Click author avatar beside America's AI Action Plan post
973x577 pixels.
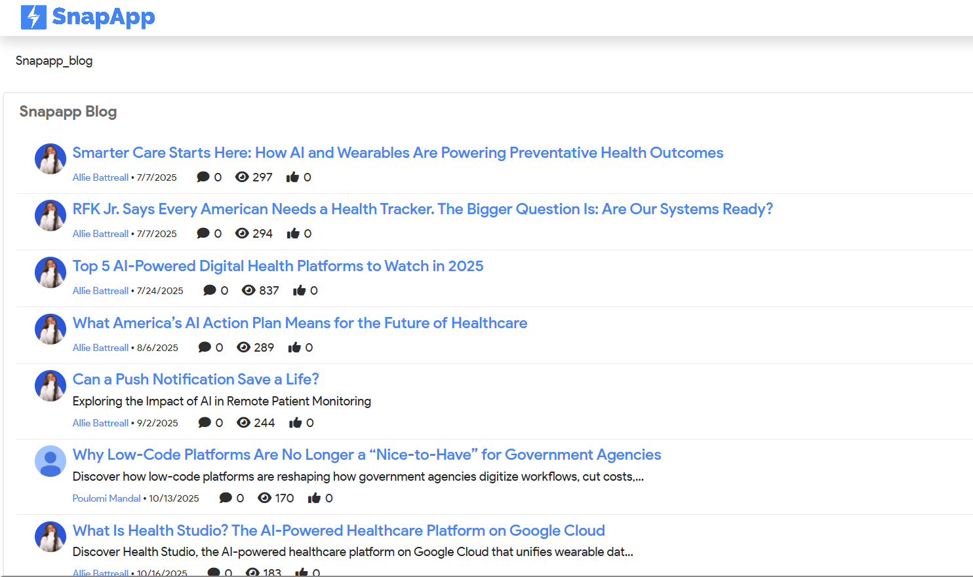coord(50,329)
